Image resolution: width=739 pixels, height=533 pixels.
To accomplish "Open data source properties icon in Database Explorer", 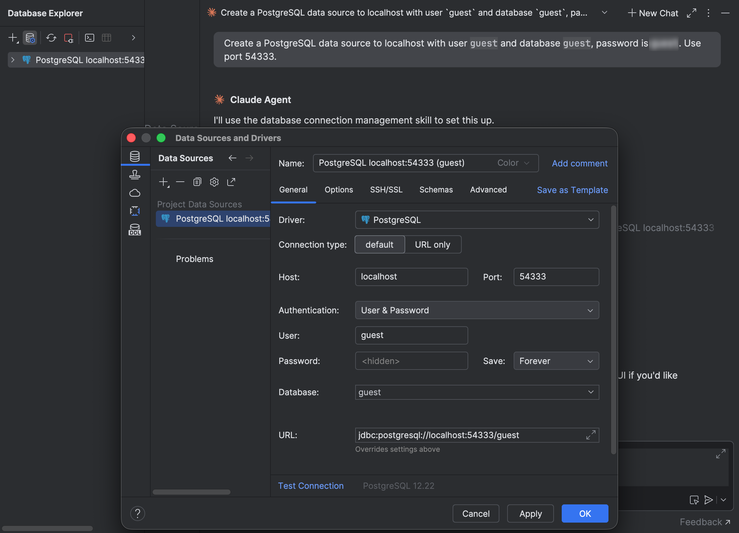I will (x=30, y=38).
